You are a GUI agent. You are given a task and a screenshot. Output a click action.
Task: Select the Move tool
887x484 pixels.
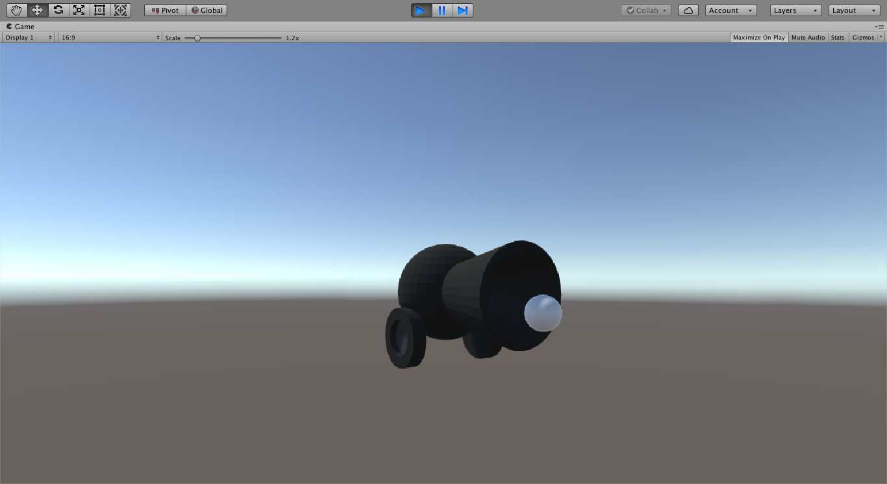click(x=37, y=10)
